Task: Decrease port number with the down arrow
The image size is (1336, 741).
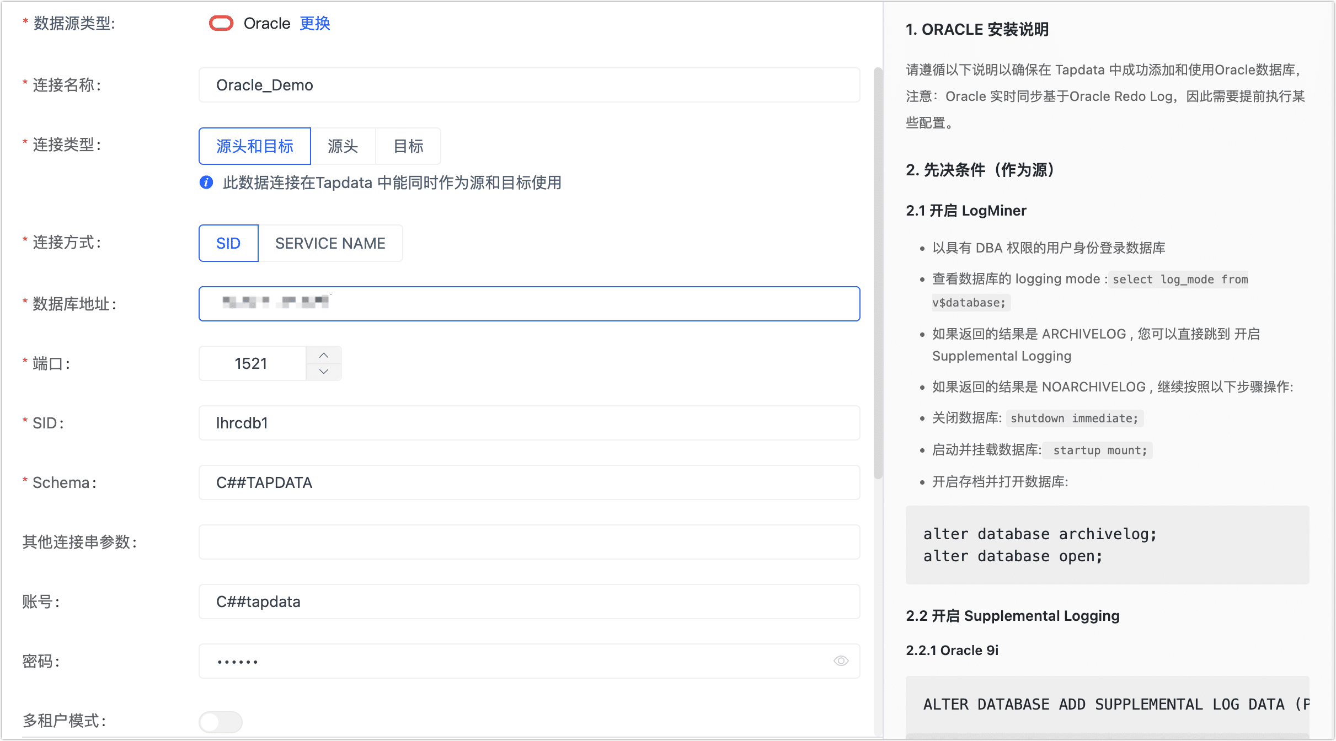Action: coord(324,372)
